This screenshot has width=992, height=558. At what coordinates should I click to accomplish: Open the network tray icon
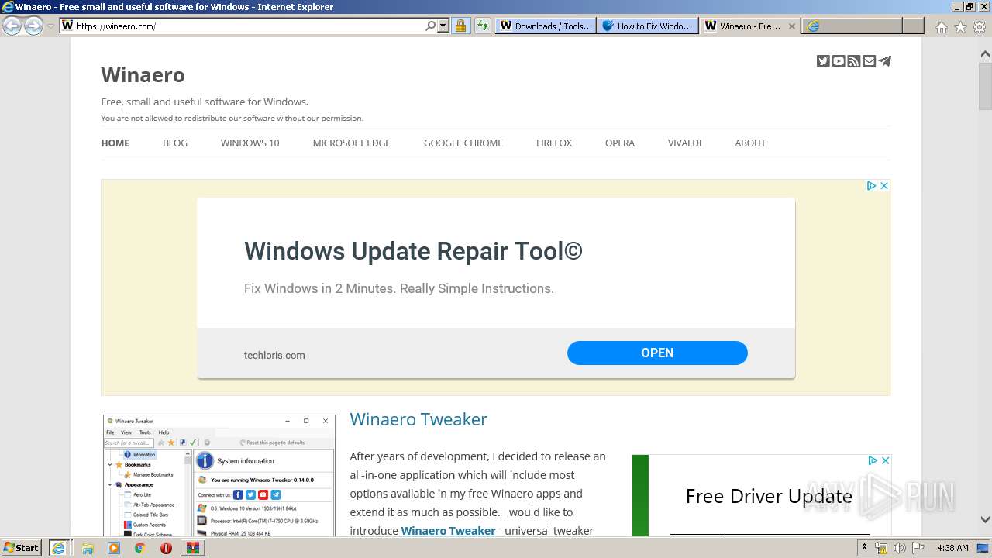coord(881,548)
